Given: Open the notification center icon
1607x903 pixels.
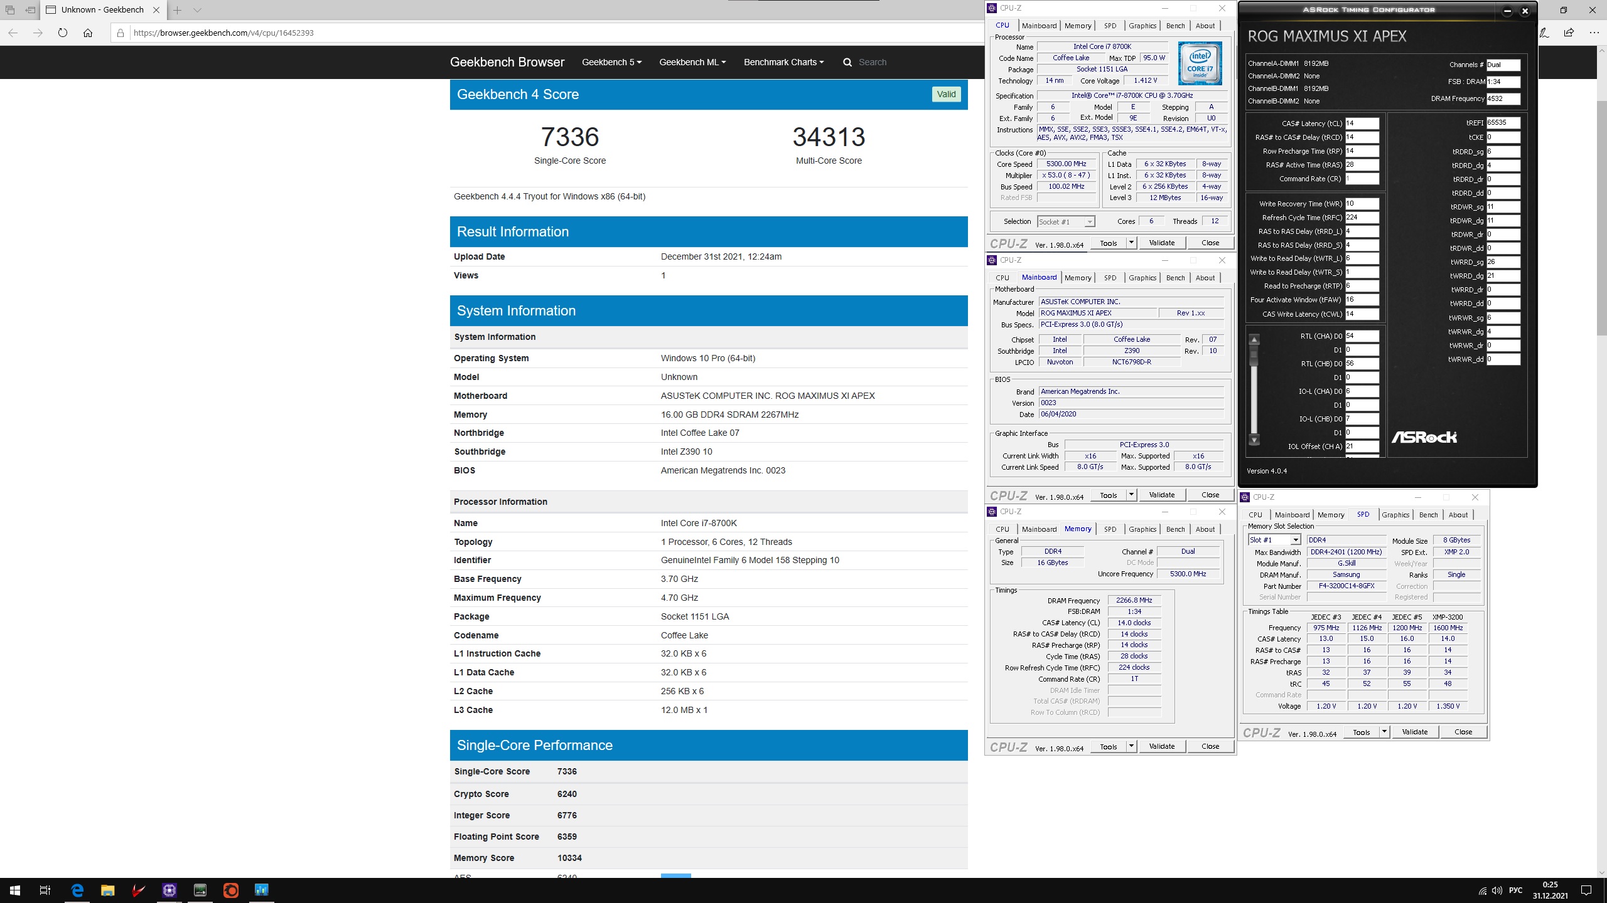Looking at the screenshot, I should click(x=1586, y=890).
